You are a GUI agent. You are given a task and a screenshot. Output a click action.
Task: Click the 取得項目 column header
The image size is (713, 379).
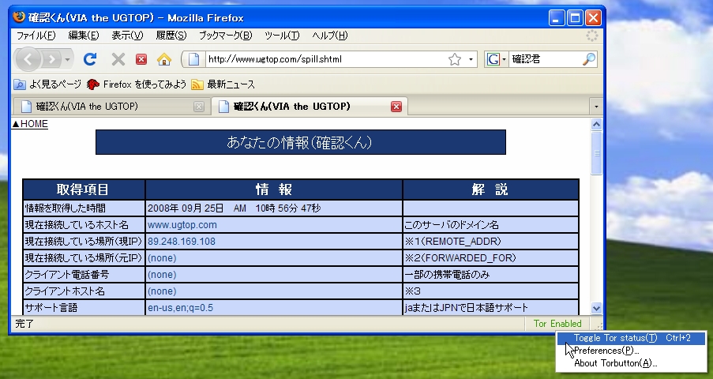[84, 189]
